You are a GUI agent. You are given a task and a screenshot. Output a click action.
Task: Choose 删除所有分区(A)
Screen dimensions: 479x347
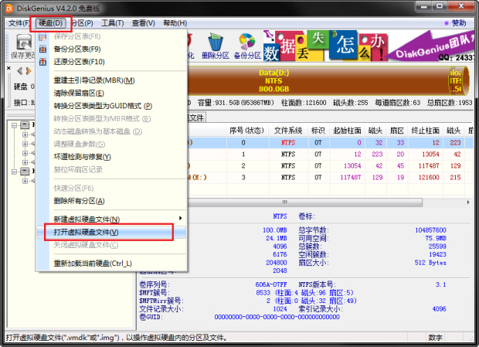[x=111, y=201]
